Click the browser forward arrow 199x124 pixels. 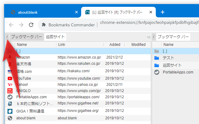pos(21,25)
